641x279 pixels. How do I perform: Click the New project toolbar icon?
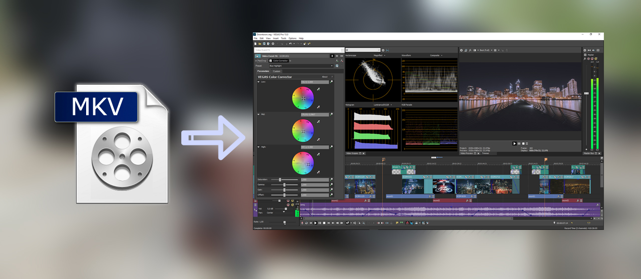point(255,44)
